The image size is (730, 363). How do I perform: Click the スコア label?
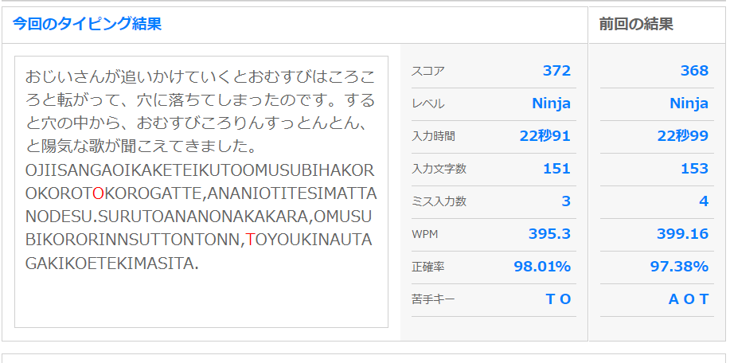coord(427,71)
